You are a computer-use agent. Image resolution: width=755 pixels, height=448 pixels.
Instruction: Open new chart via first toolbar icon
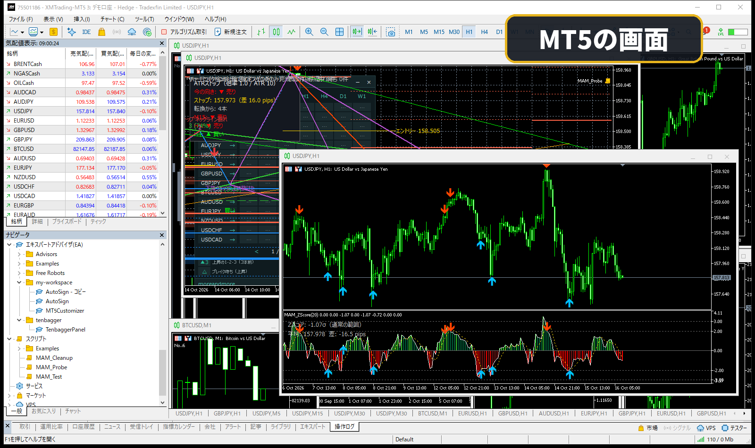[14, 32]
